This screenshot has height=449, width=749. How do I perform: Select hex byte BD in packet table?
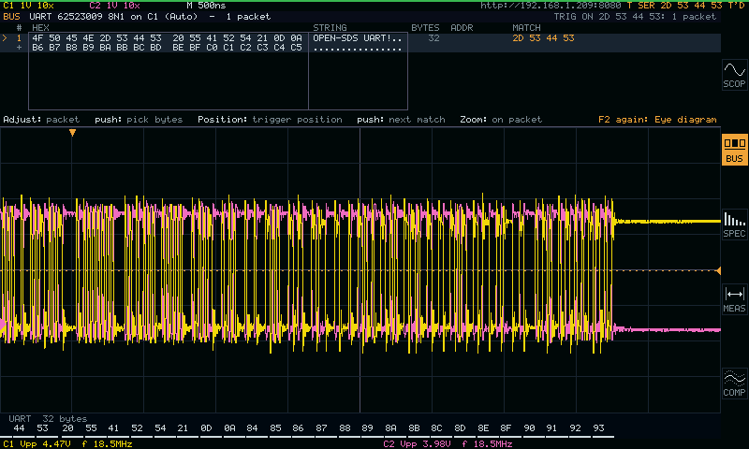[155, 47]
